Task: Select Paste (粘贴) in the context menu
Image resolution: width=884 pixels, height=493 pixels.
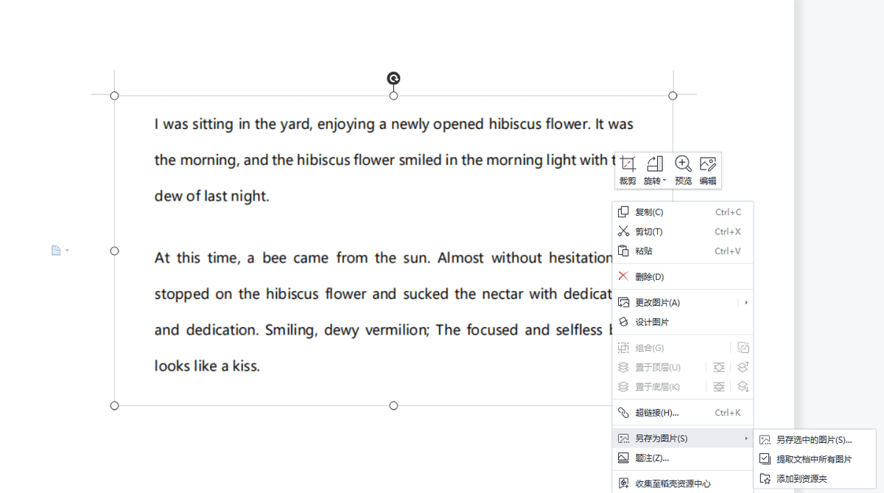Action: click(x=644, y=251)
